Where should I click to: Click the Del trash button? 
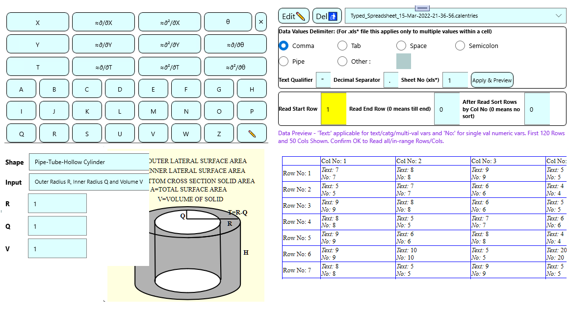[327, 16]
